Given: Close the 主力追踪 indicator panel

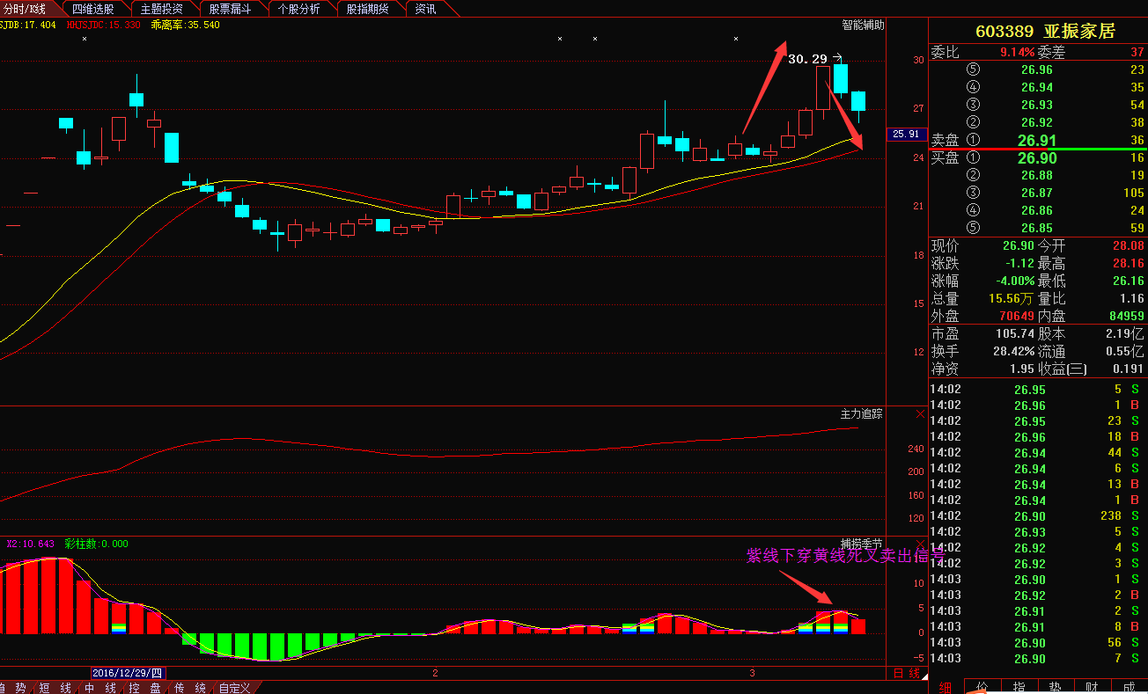Looking at the screenshot, I should [x=921, y=413].
